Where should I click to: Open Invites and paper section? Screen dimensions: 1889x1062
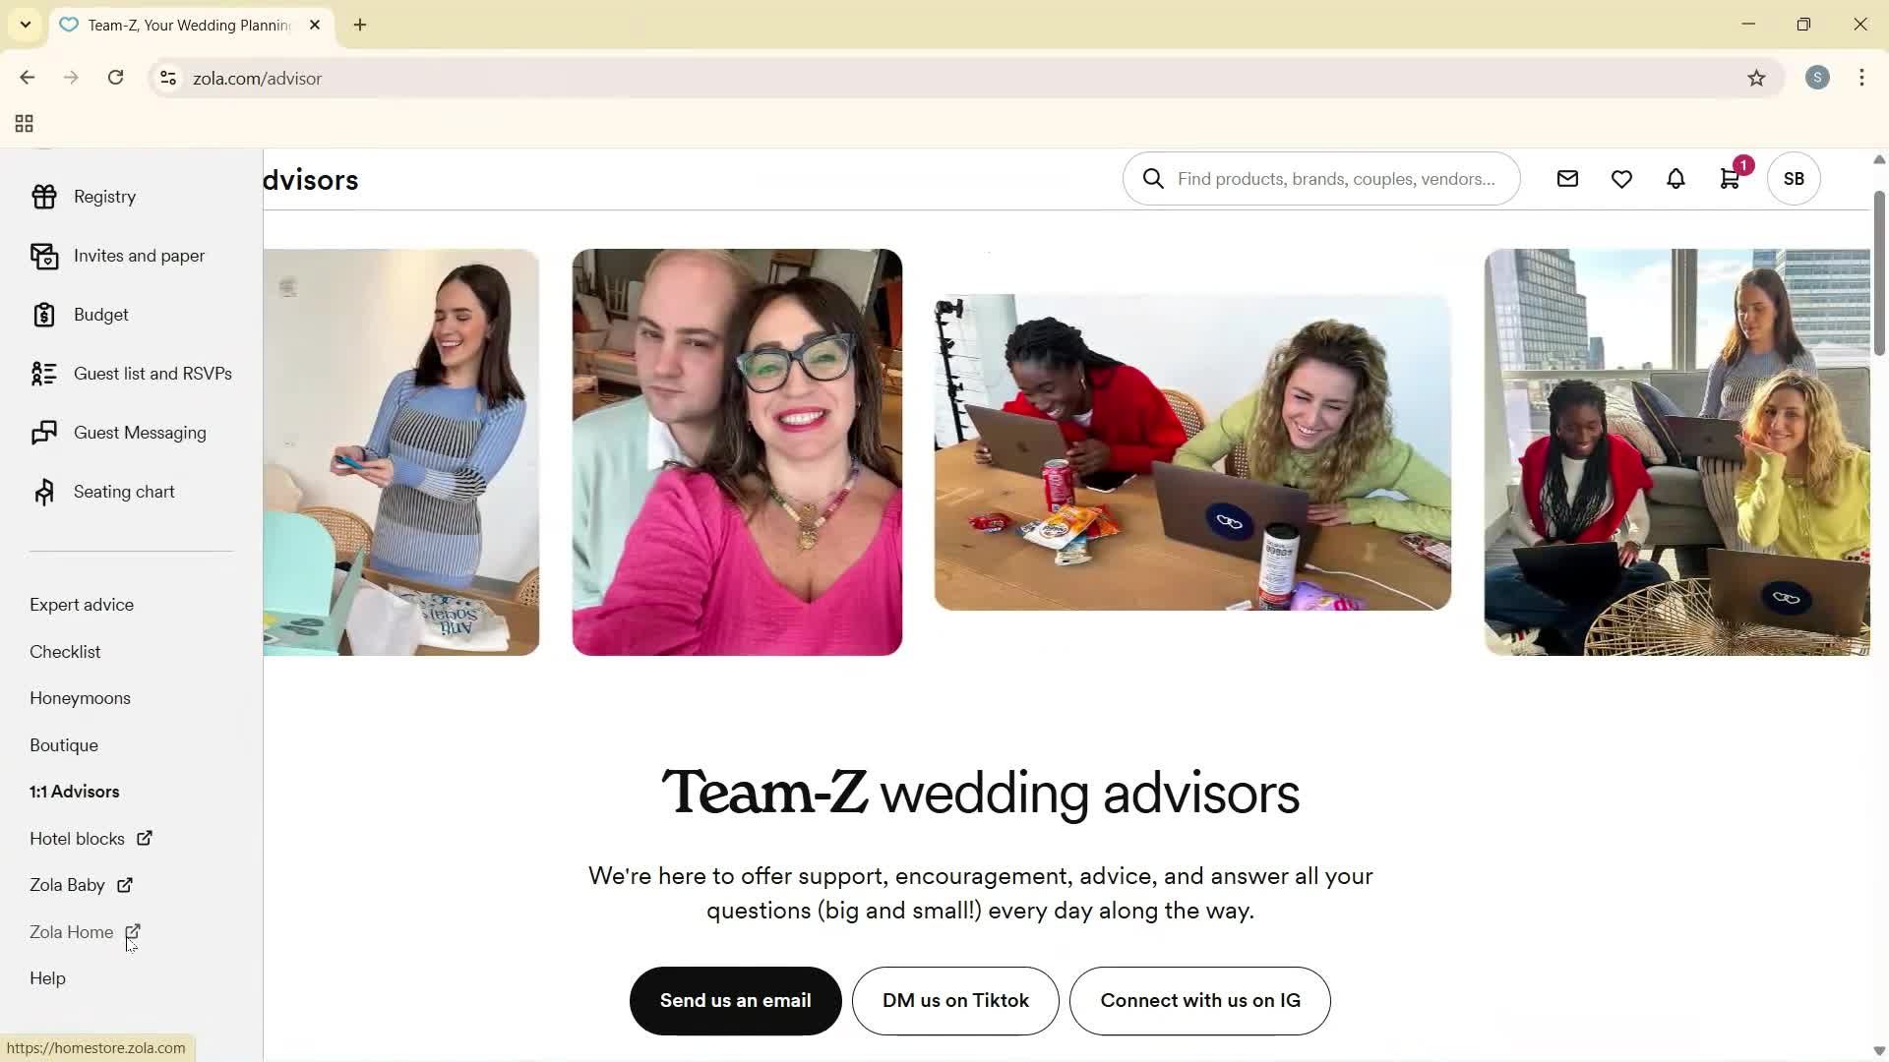coord(139,256)
